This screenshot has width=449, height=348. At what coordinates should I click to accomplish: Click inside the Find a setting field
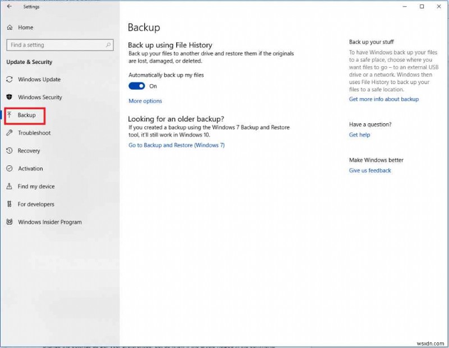(x=56, y=45)
